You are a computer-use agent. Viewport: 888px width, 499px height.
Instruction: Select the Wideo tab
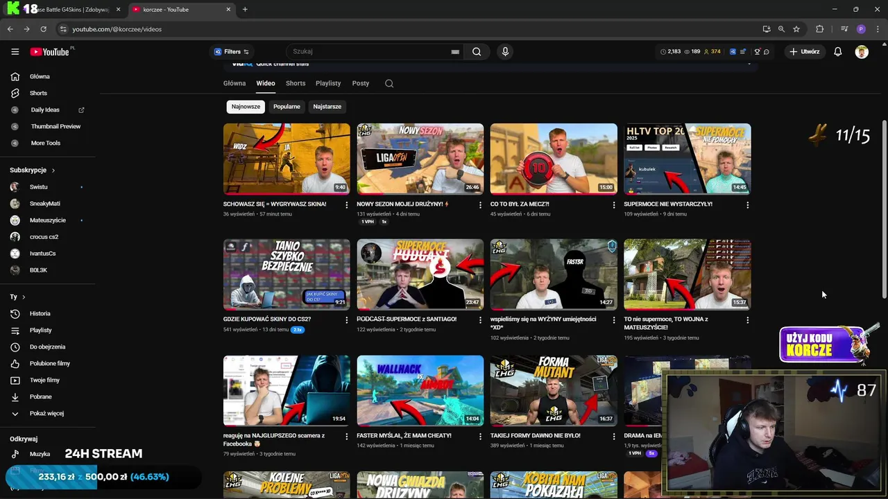coord(266,83)
